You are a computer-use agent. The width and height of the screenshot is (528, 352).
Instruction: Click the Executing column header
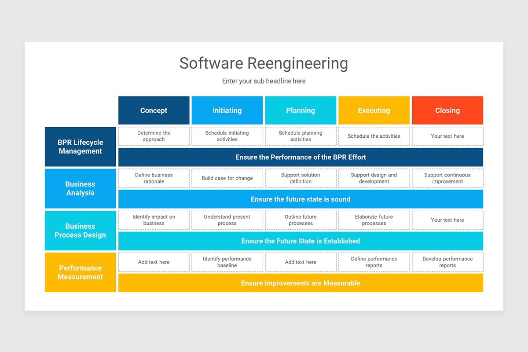[x=374, y=110]
